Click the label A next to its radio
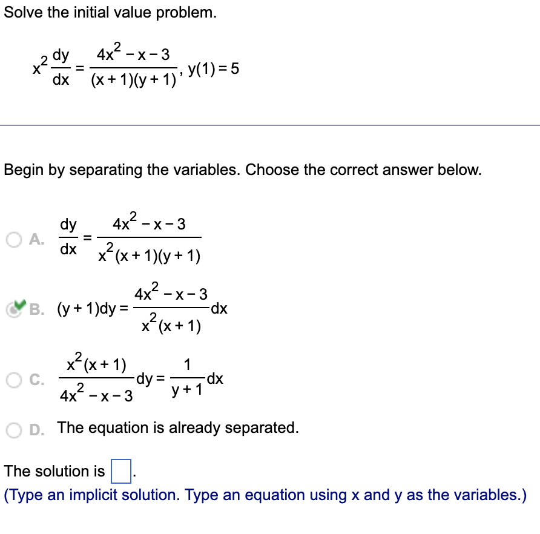540x534 pixels. coord(36,240)
